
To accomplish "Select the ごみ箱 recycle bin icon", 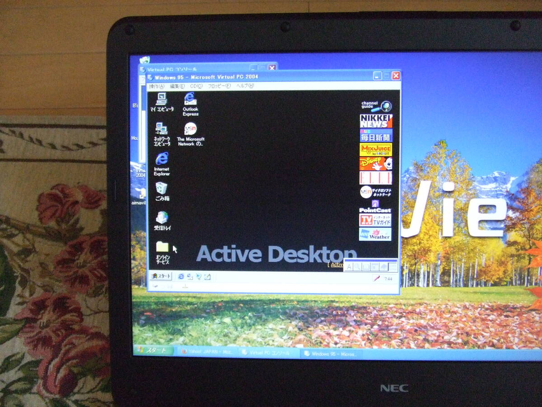I will (x=162, y=191).
